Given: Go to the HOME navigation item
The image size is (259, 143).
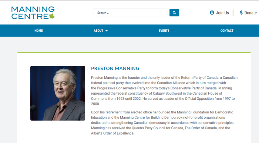Looking at the screenshot, I should tap(38, 31).
